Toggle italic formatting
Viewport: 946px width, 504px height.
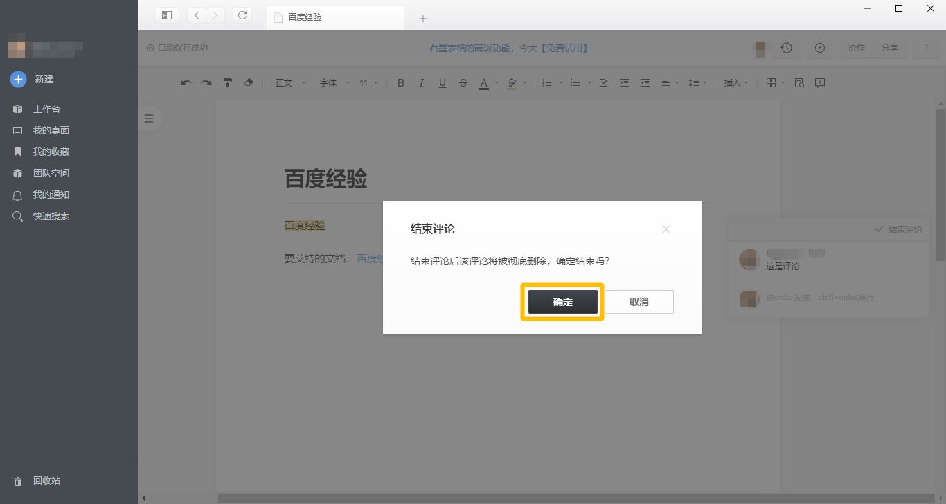point(421,83)
